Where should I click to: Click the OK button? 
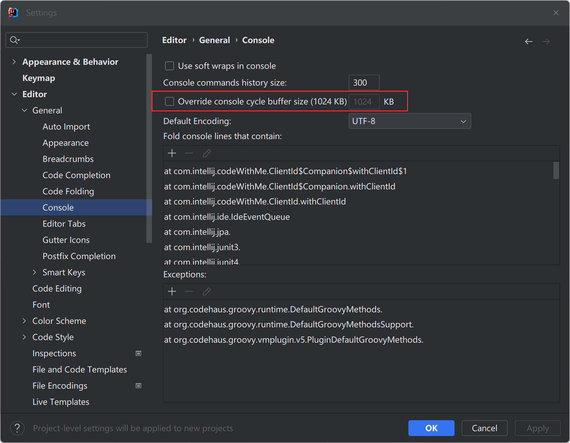(x=431, y=428)
